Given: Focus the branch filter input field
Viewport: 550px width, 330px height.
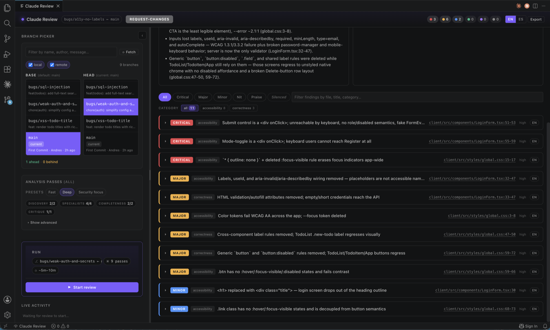Looking at the screenshot, I should point(71,52).
